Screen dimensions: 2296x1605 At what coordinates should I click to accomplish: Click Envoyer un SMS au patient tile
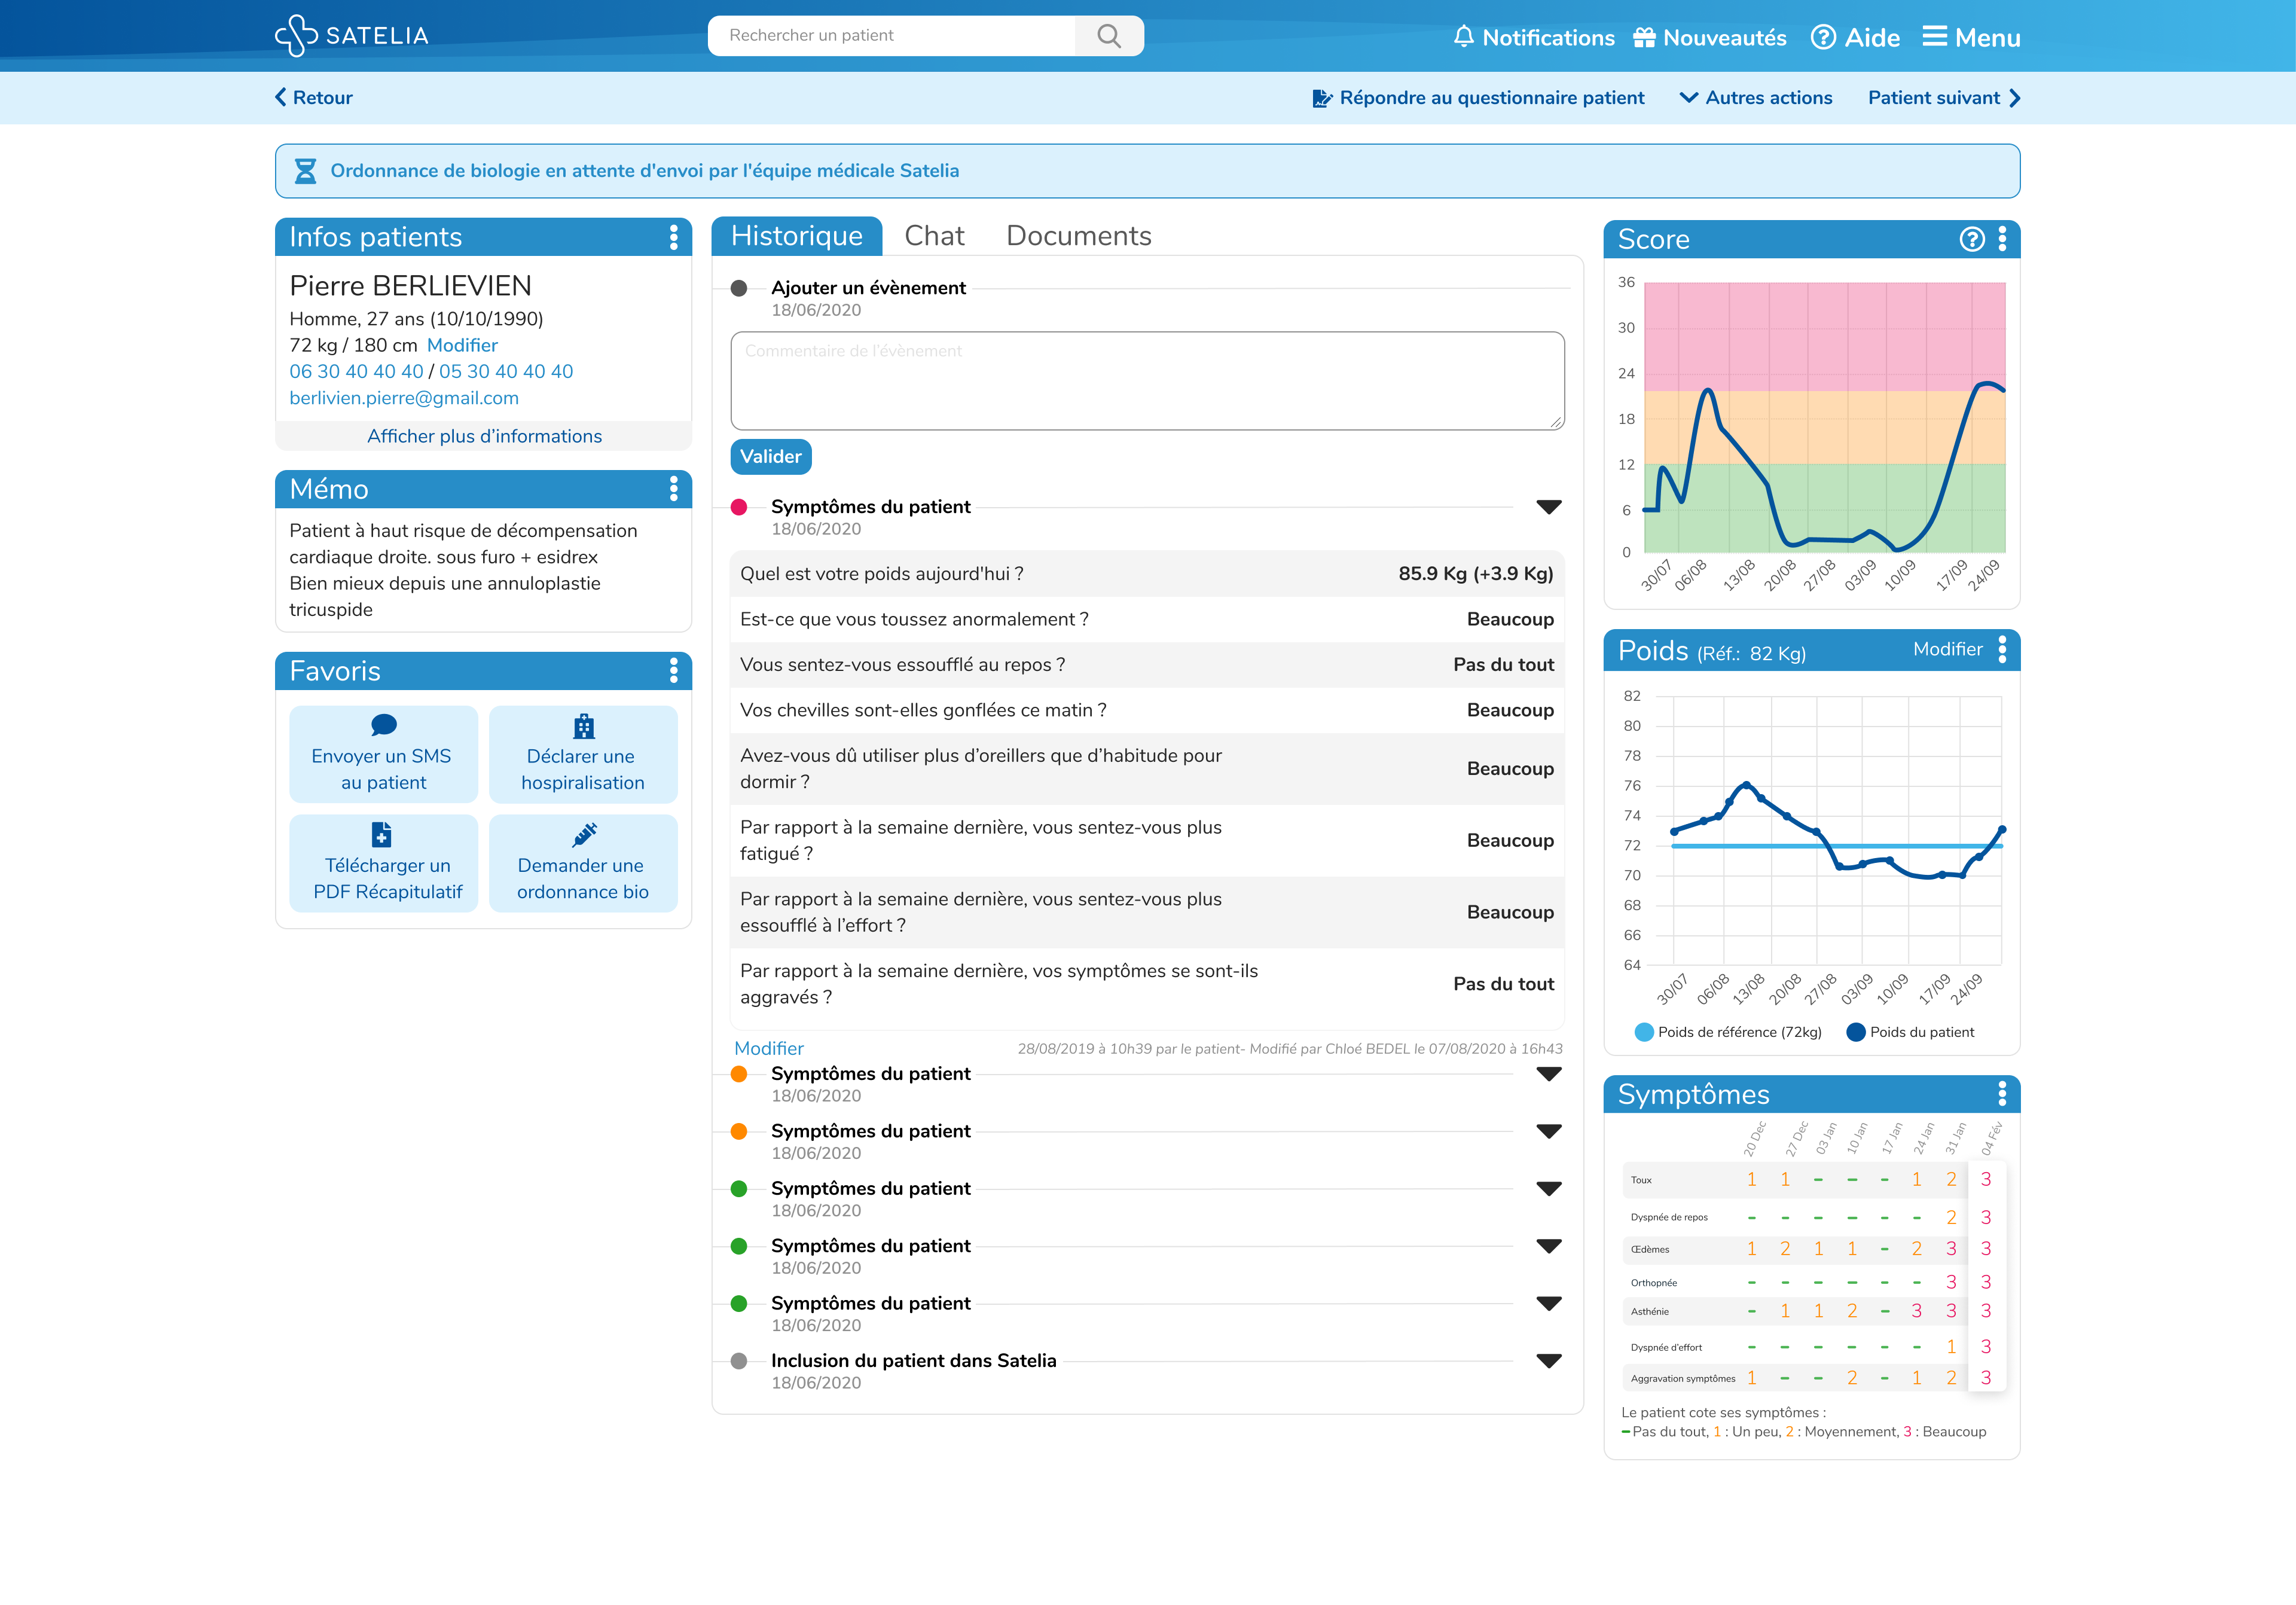(x=383, y=755)
